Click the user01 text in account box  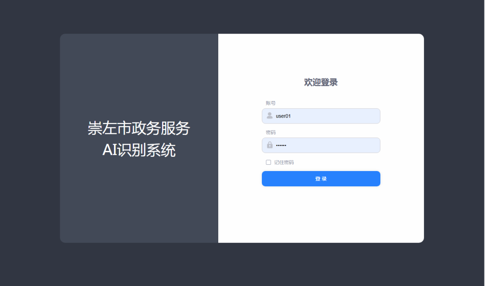(283, 116)
